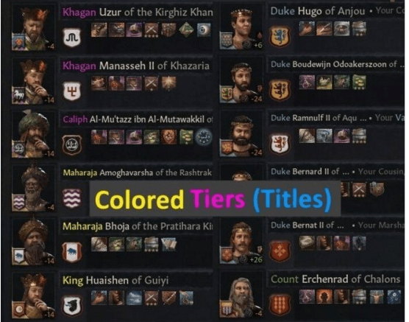Click Guiyi black wolf head coat of arms
This screenshot has width=409, height=322.
pyautogui.click(x=72, y=306)
